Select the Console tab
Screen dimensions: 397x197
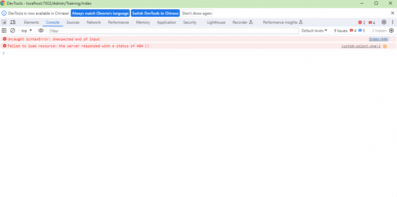(x=53, y=22)
